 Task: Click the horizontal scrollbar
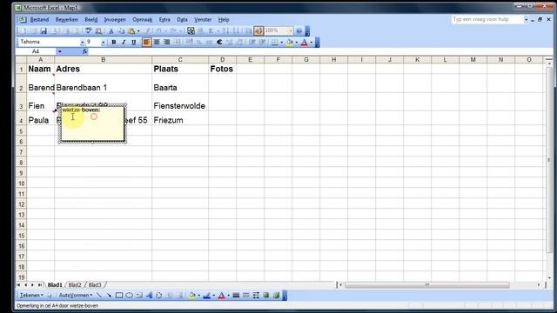point(426,285)
